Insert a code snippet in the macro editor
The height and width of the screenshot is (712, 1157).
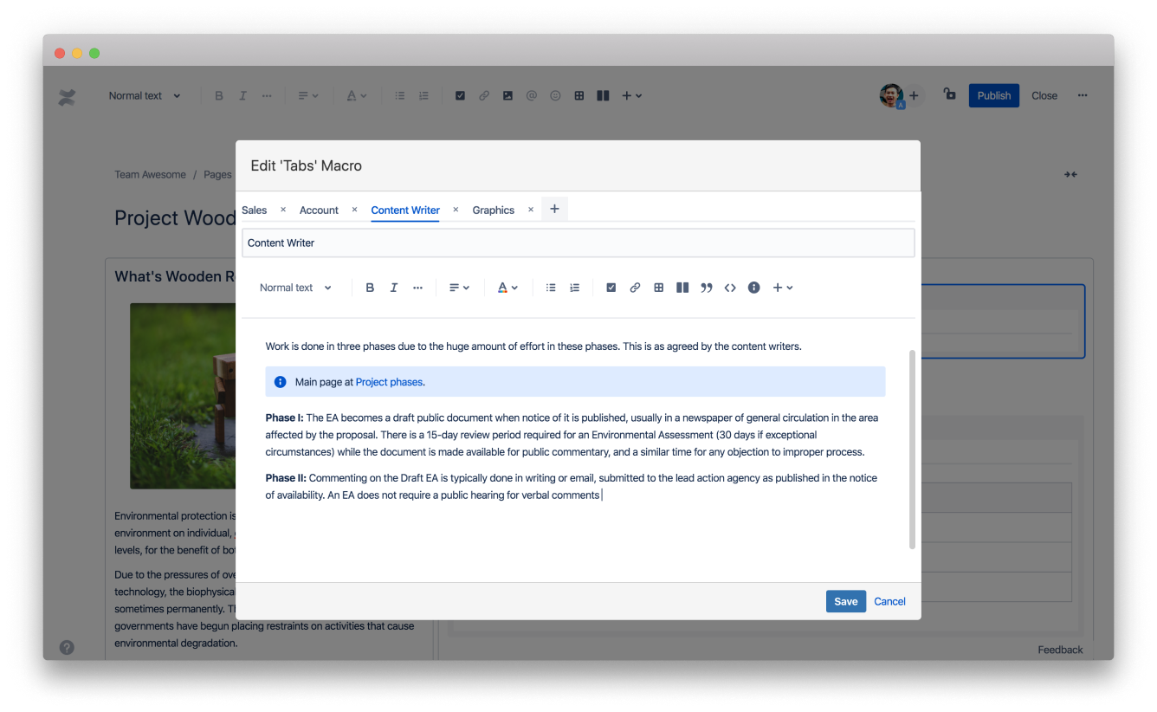pos(730,287)
